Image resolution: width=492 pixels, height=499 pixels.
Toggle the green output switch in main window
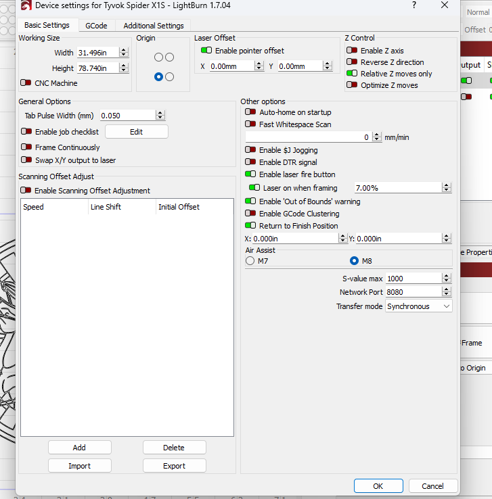point(466,80)
